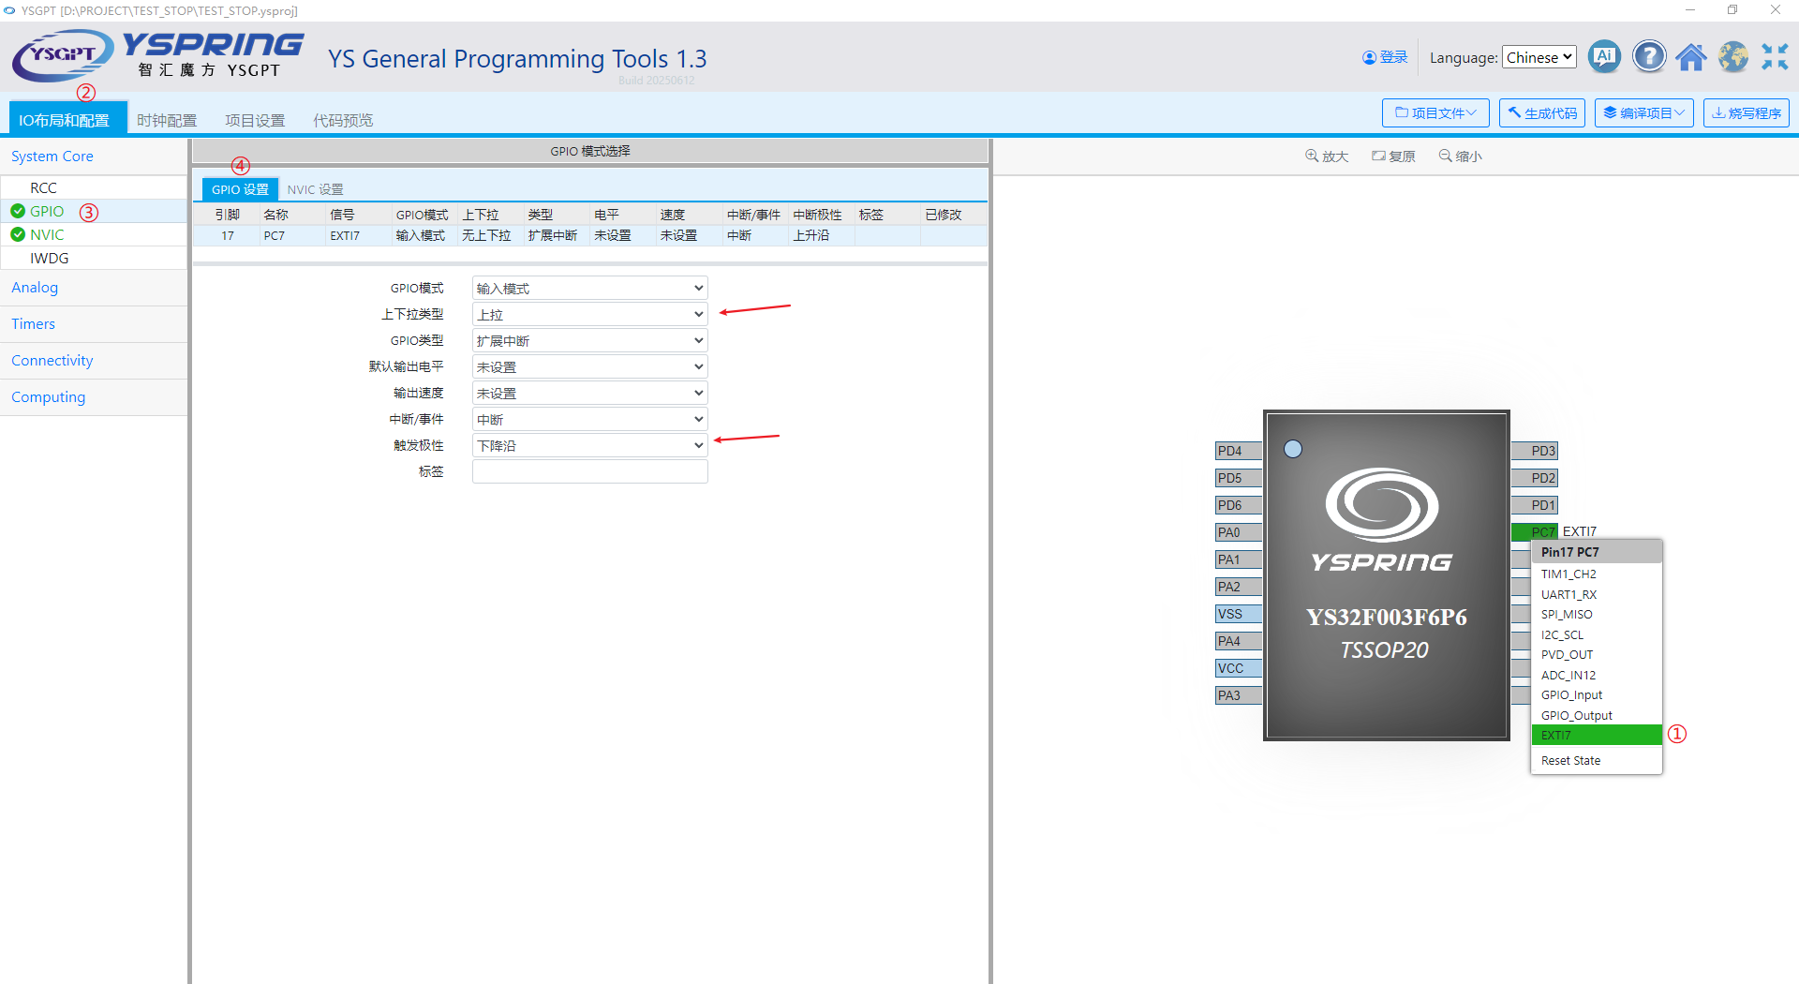Select NVIC in the System Core list
Image resolution: width=1799 pixels, height=984 pixels.
[94, 234]
